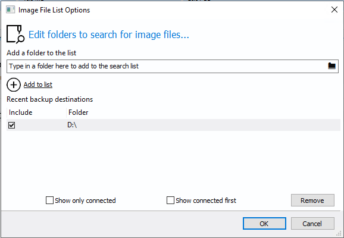Select the D:\ folder row
344x238 pixels.
click(173, 125)
